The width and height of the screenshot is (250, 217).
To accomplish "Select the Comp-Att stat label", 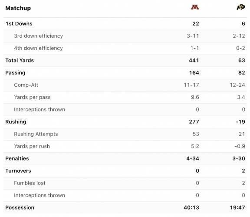I will coord(26,85).
